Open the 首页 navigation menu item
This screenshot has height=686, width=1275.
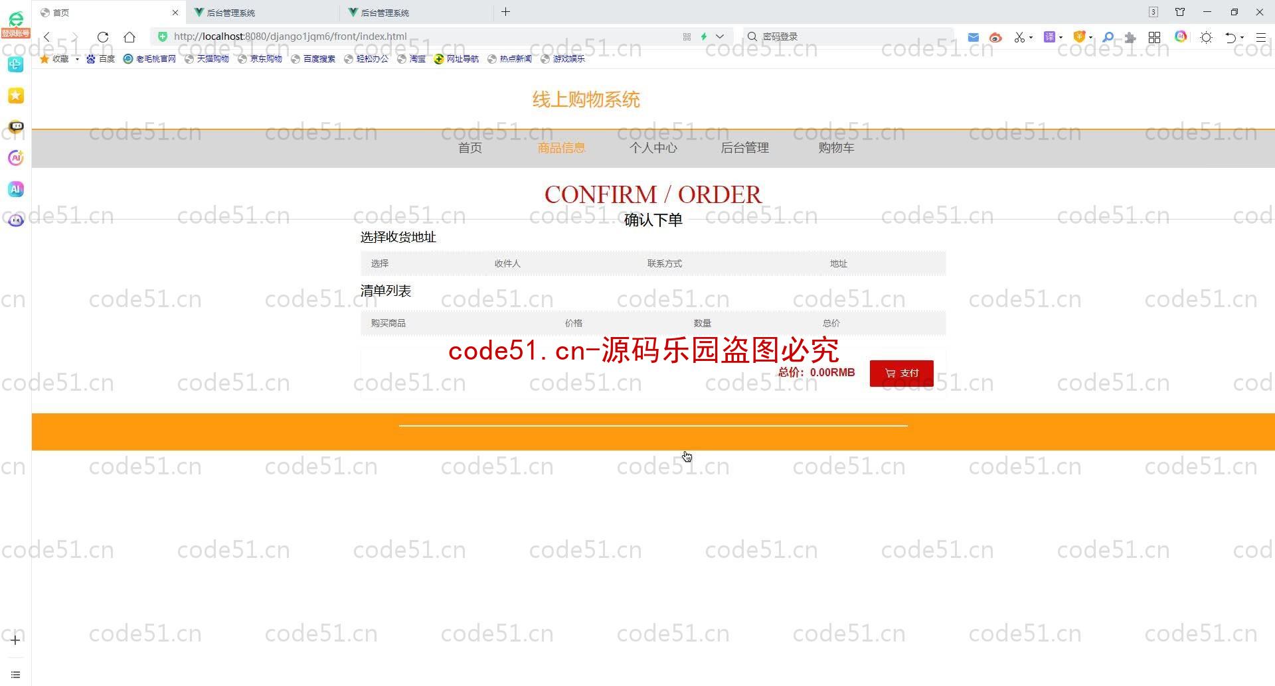pyautogui.click(x=470, y=148)
